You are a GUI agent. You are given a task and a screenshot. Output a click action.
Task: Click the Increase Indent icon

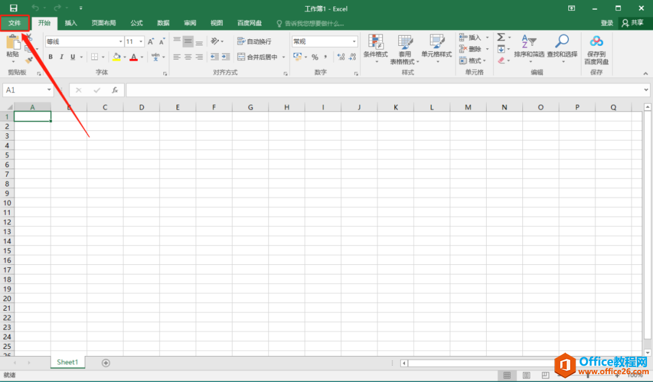[226, 57]
